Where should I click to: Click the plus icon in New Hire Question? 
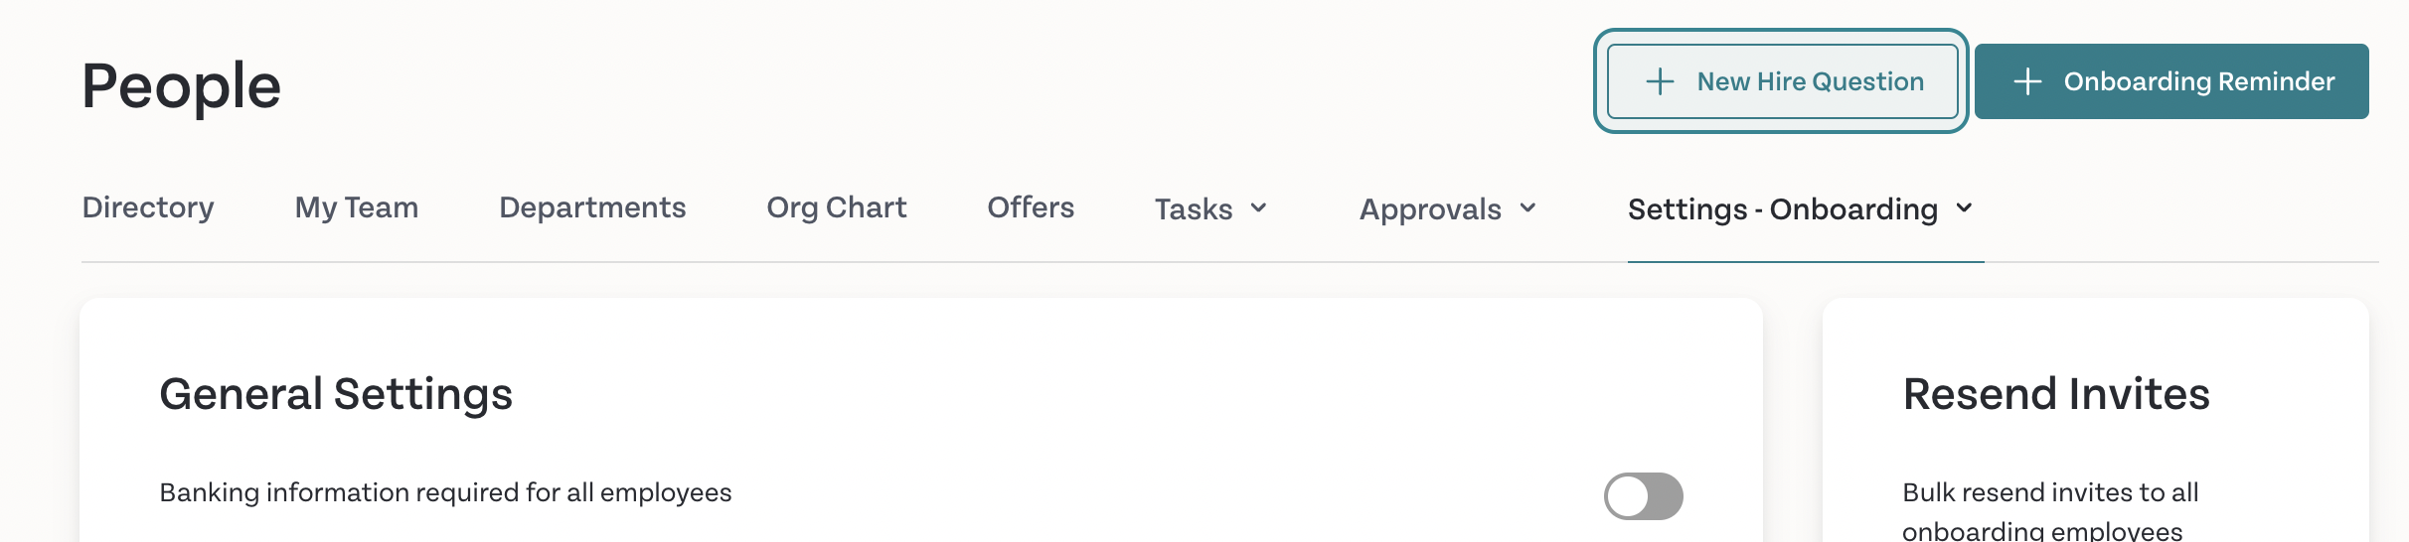[1660, 81]
